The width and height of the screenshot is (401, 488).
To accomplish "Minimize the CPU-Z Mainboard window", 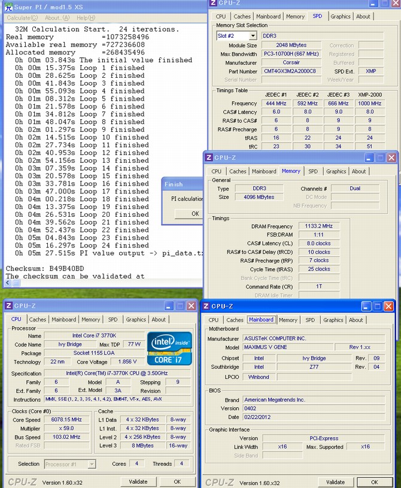I will click(366, 307).
